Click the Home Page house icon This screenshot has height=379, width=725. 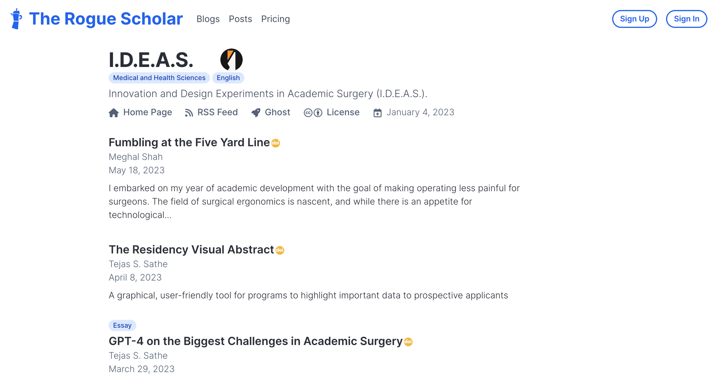pos(114,113)
